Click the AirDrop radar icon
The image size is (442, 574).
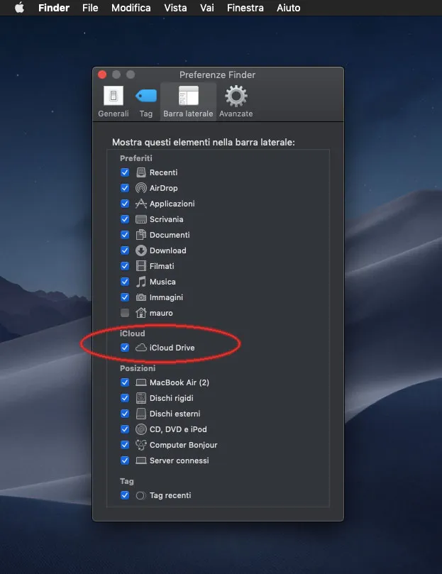pos(141,188)
